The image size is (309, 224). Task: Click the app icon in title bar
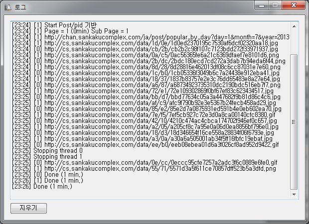(x=8, y=7)
